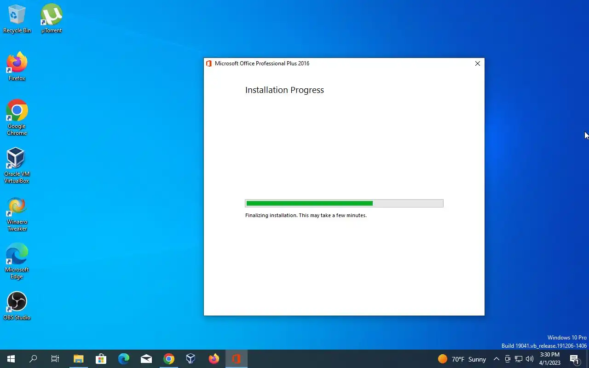589x368 pixels.
Task: Open Firefox from the taskbar
Action: click(x=214, y=359)
